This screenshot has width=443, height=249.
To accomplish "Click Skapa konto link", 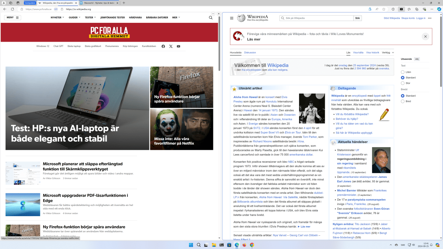I will (x=408, y=18).
